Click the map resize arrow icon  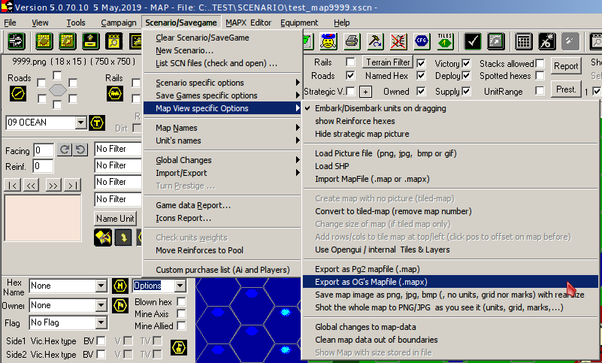[496, 41]
